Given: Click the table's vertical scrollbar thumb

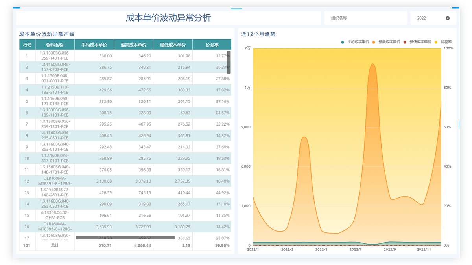Looking at the screenshot, I should (x=229, y=62).
